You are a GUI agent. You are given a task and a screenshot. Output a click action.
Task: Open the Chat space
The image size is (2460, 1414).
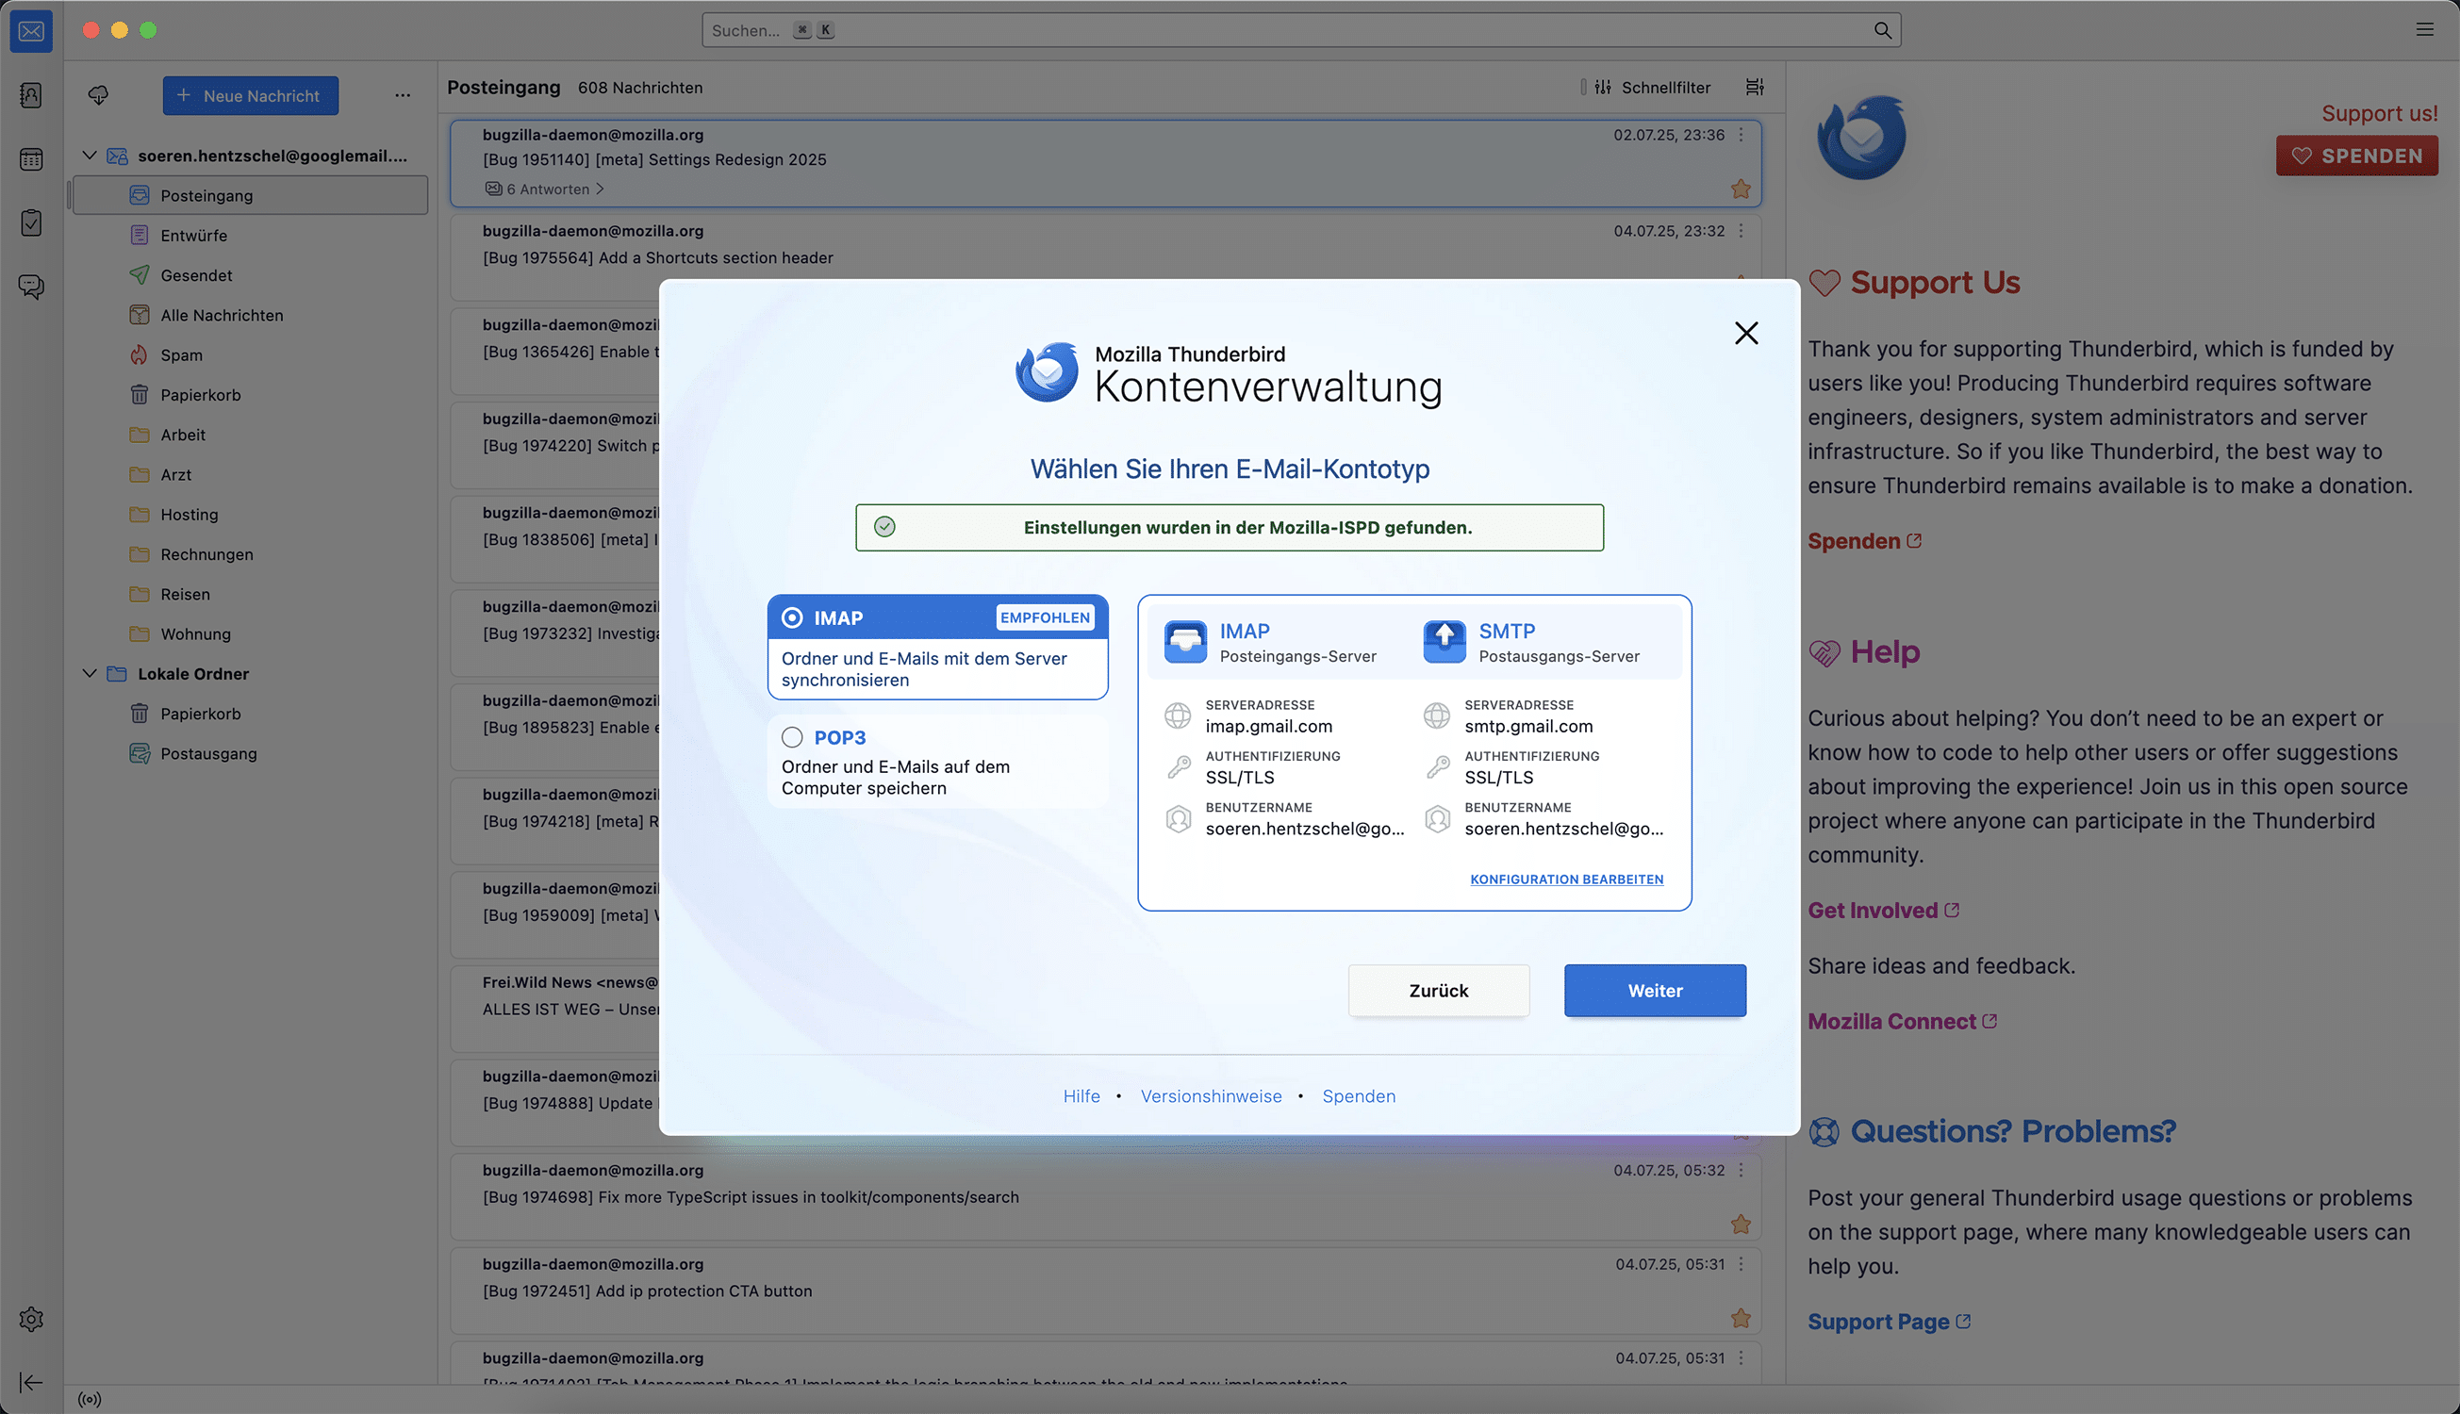[31, 287]
